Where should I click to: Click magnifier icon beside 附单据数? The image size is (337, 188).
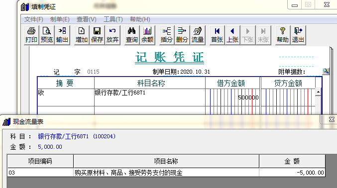[x=326, y=71]
